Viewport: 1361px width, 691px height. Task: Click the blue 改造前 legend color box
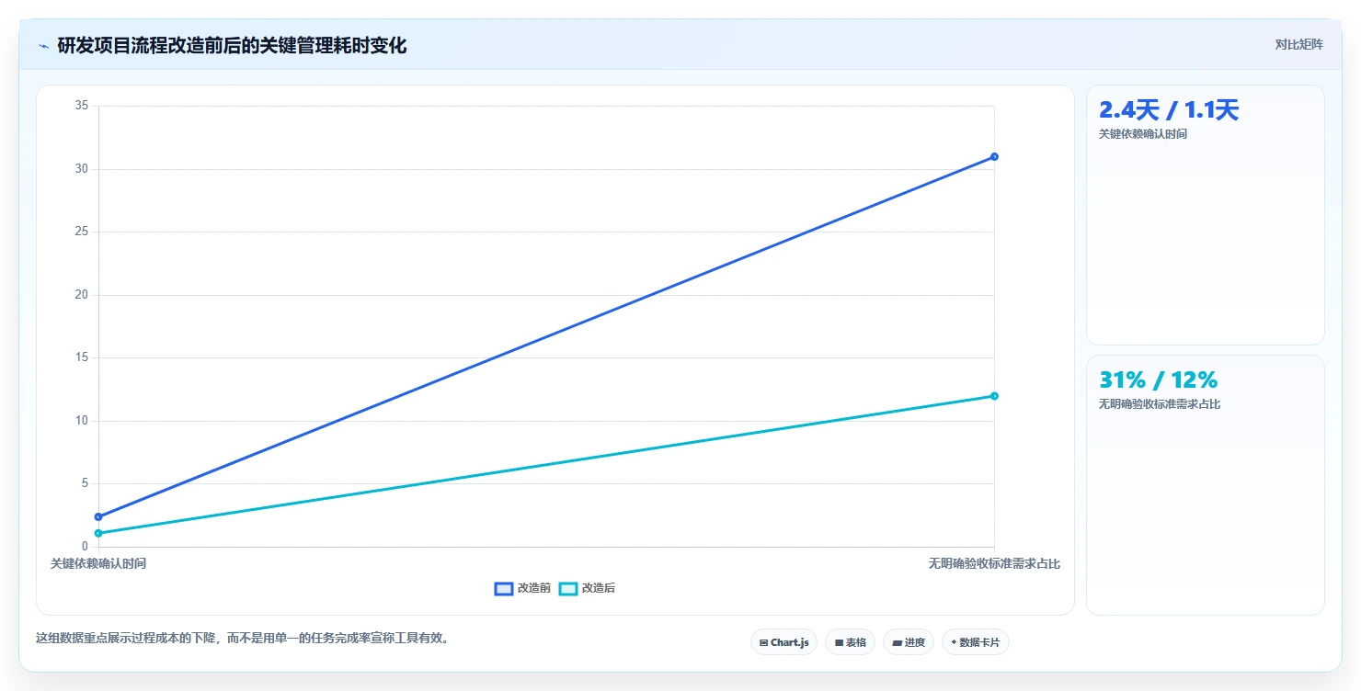click(504, 589)
